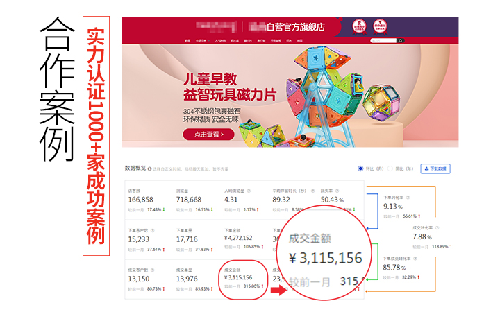Select the 环比(月) radio button
The height and width of the screenshot is (312, 500).
pyautogui.click(x=360, y=168)
